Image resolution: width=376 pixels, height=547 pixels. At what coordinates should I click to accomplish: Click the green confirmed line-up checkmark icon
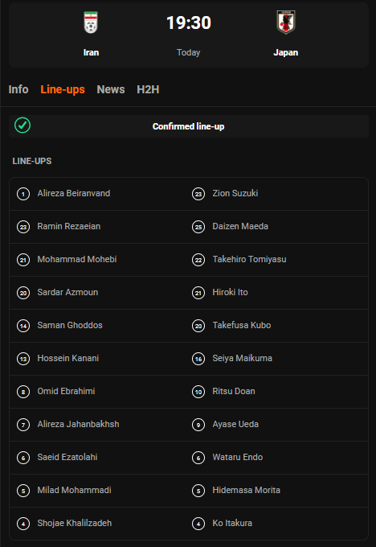22,125
